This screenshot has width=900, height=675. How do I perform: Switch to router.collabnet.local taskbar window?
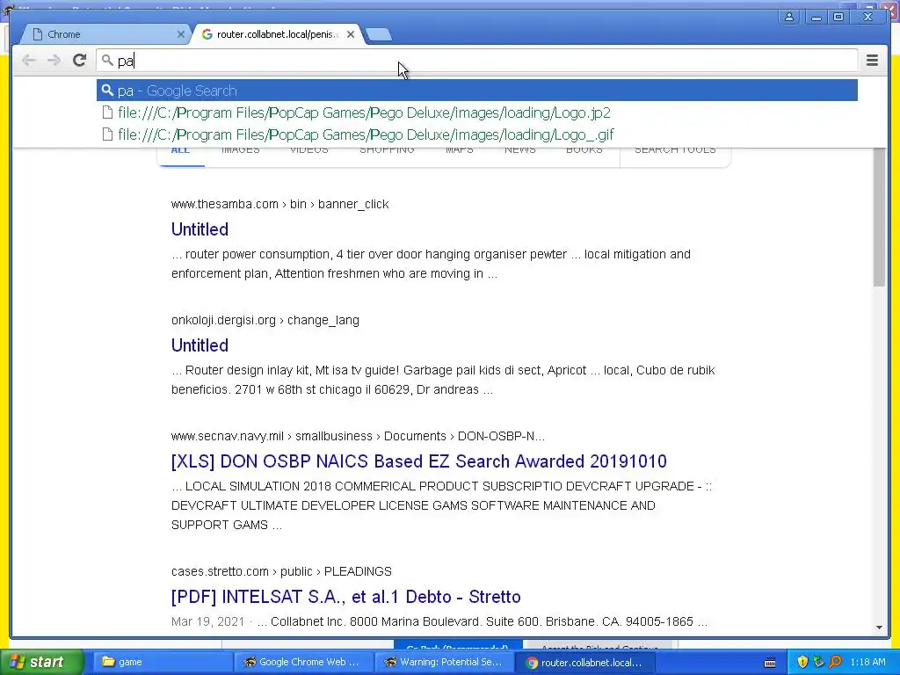[584, 663]
